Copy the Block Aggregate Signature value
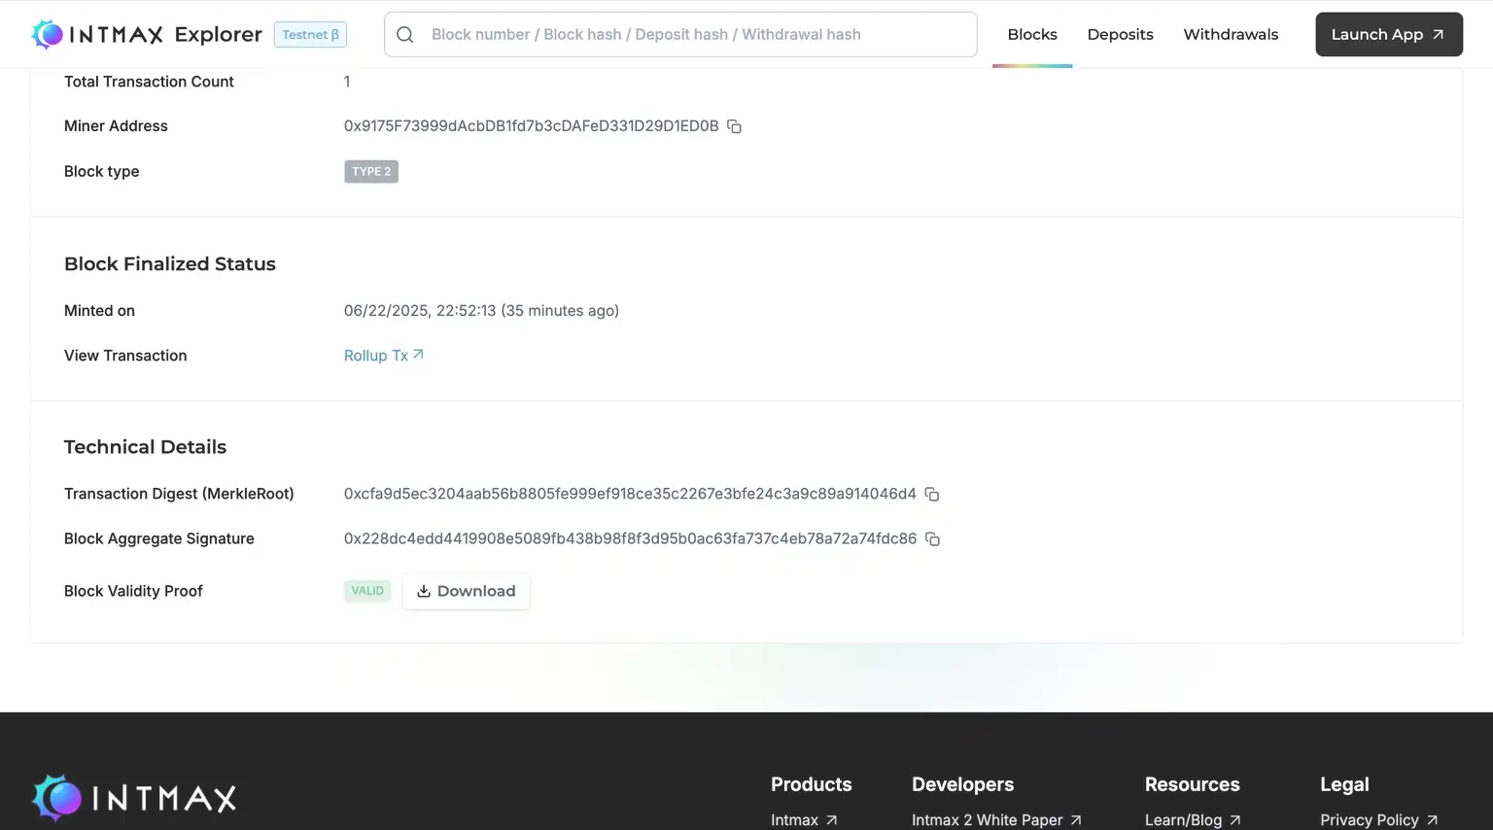Viewport: 1493px width, 830px height. (932, 539)
